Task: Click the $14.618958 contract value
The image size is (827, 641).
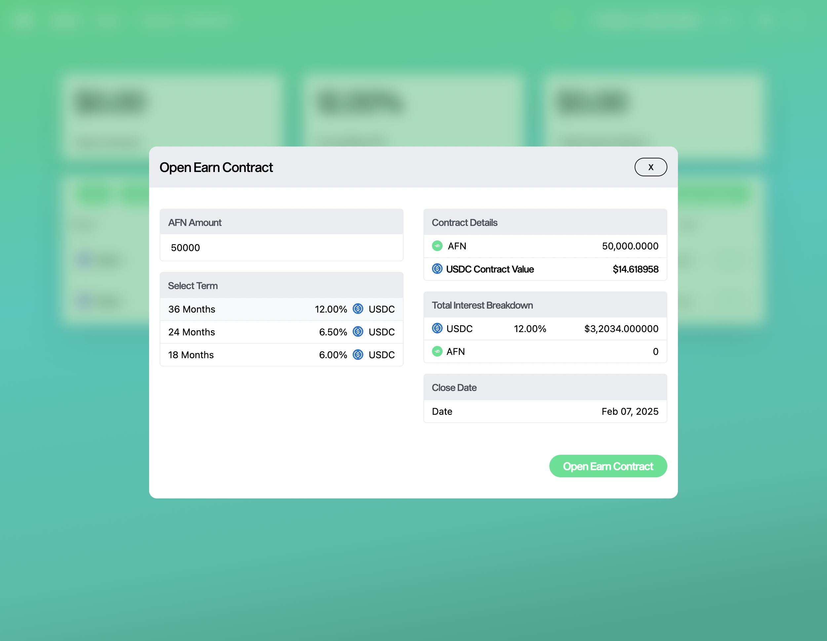Action: 635,269
